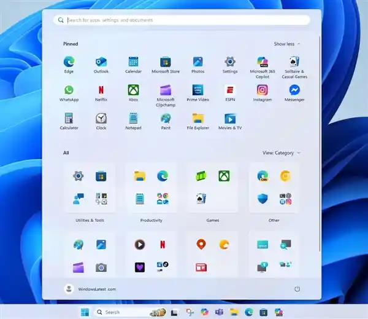The height and width of the screenshot is (319, 368).
Task: Open the ESPN pinned app
Action: 230,93
